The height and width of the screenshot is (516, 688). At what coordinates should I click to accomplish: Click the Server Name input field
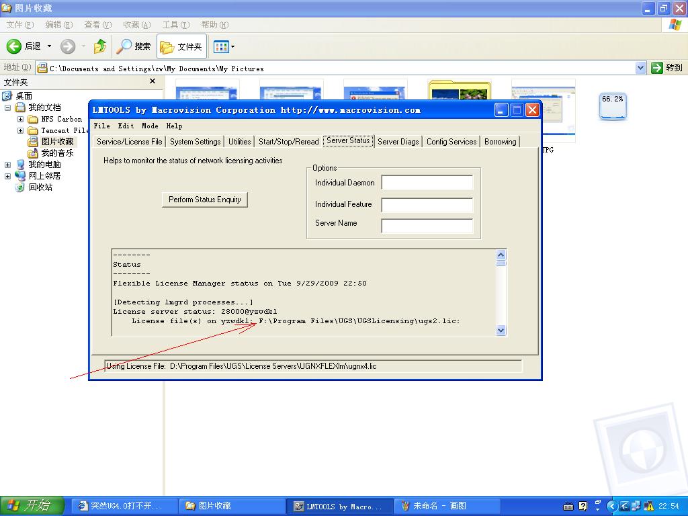(x=427, y=225)
